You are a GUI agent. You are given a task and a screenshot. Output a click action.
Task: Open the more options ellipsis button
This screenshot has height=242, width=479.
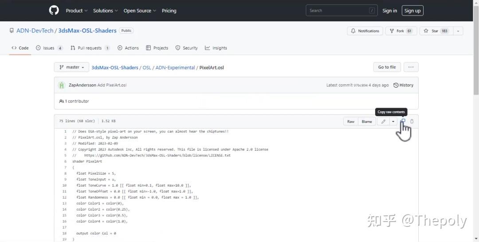pyautogui.click(x=411, y=67)
